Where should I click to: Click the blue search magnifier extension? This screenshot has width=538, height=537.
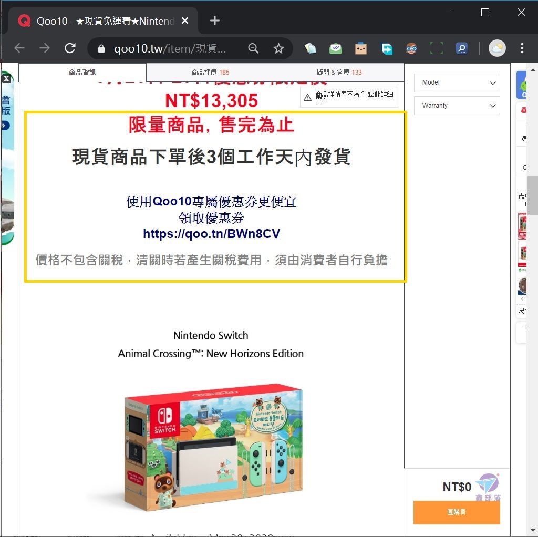point(462,48)
